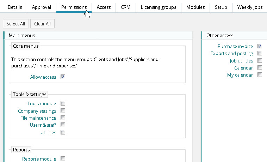This screenshot has width=267, height=162.
Task: Check the File maintenance option
Action: click(x=63, y=118)
